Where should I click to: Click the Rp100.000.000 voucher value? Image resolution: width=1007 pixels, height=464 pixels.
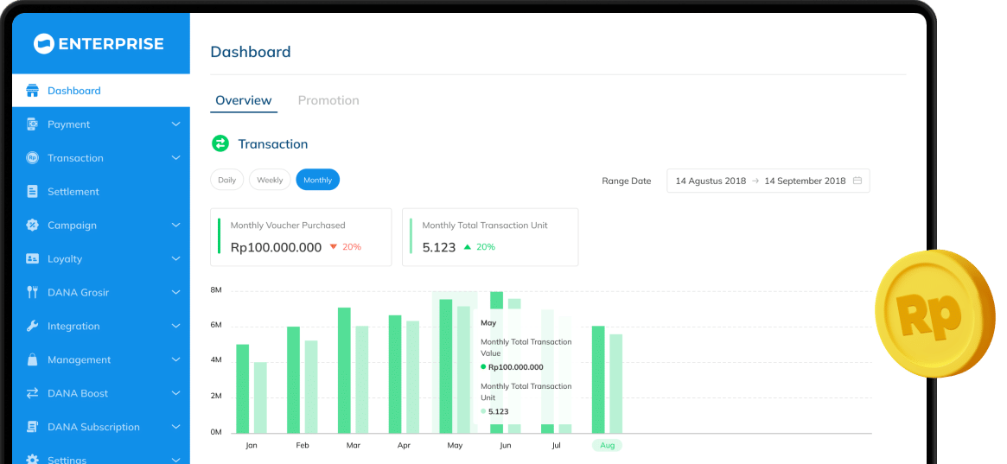[x=276, y=247]
